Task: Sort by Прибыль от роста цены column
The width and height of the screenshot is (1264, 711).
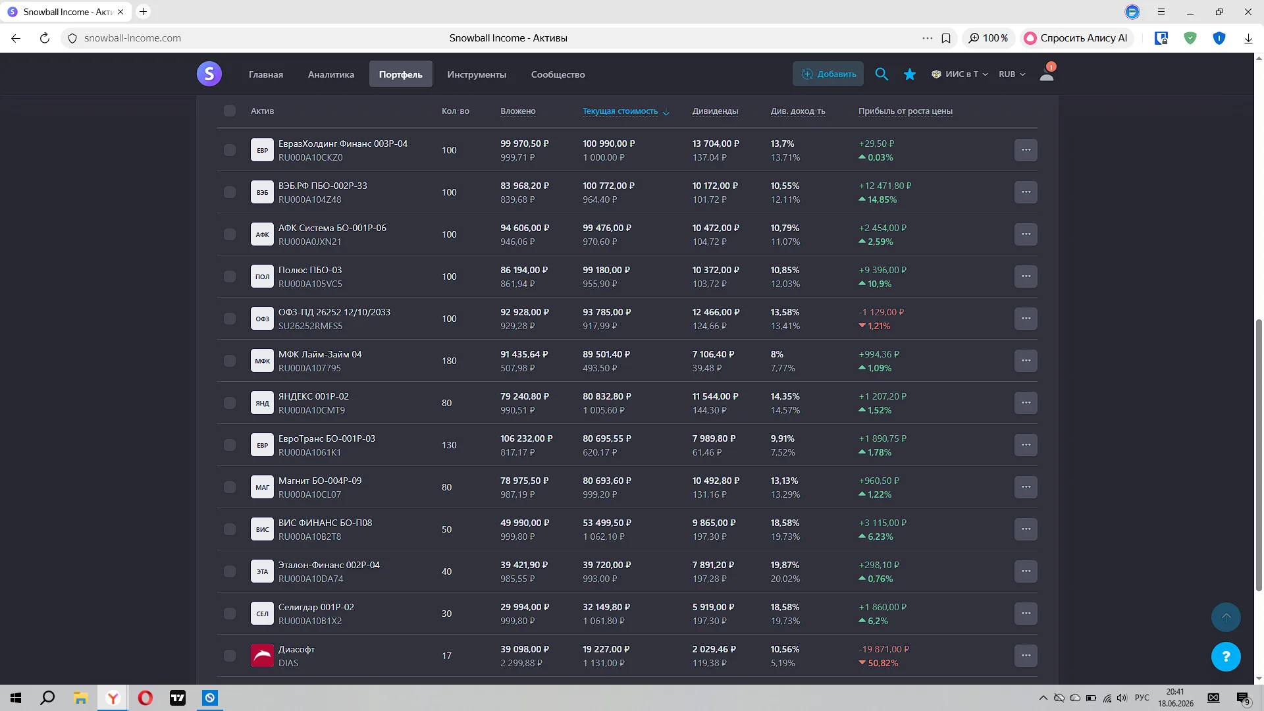Action: 905,111
